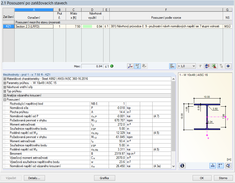
Task: Expand 'Materiálové charakteristiky' tree section
Action: point(5,79)
